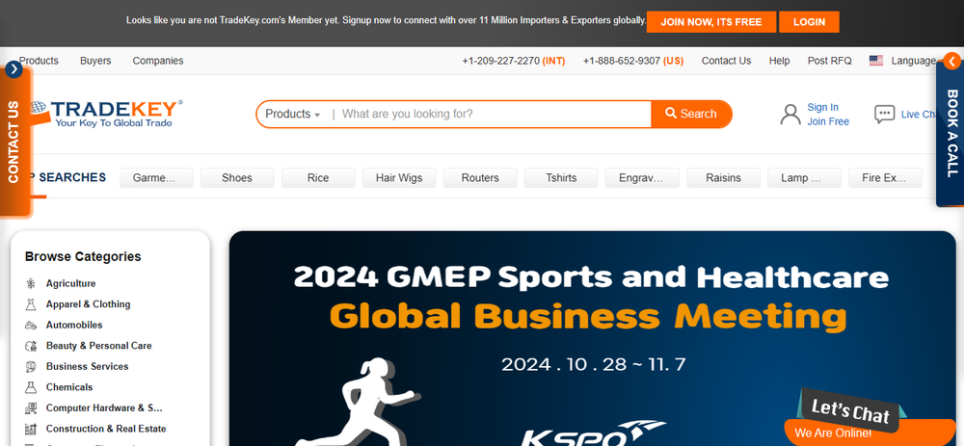Click the Agriculture category icon
This screenshot has height=446, width=964.
pyautogui.click(x=31, y=283)
